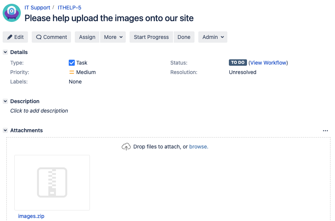Open attachments options ellipsis menu
This screenshot has height=221, width=335.
point(326,131)
